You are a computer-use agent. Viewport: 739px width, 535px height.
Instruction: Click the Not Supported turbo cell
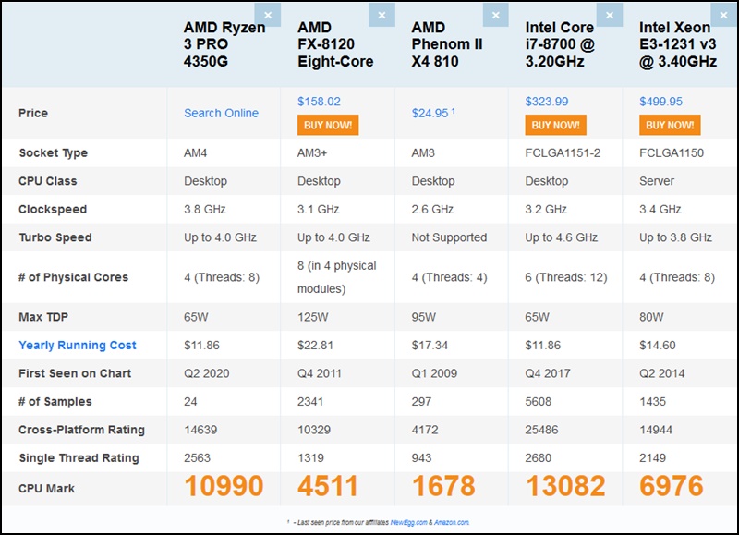pos(449,237)
